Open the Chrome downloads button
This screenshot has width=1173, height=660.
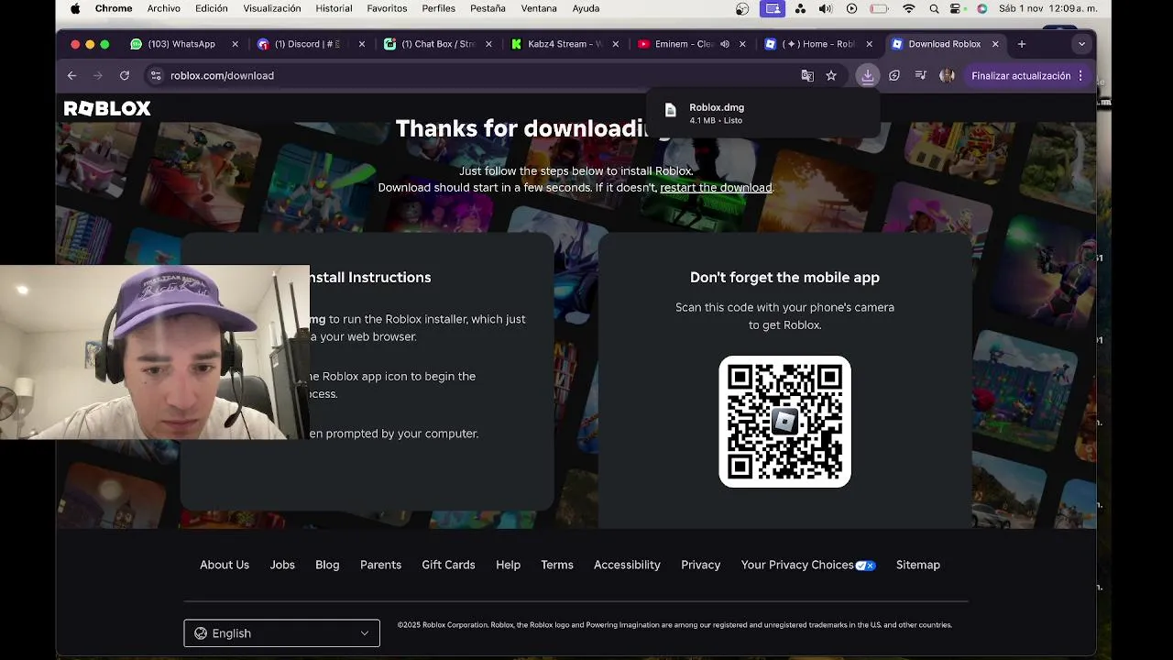click(867, 76)
